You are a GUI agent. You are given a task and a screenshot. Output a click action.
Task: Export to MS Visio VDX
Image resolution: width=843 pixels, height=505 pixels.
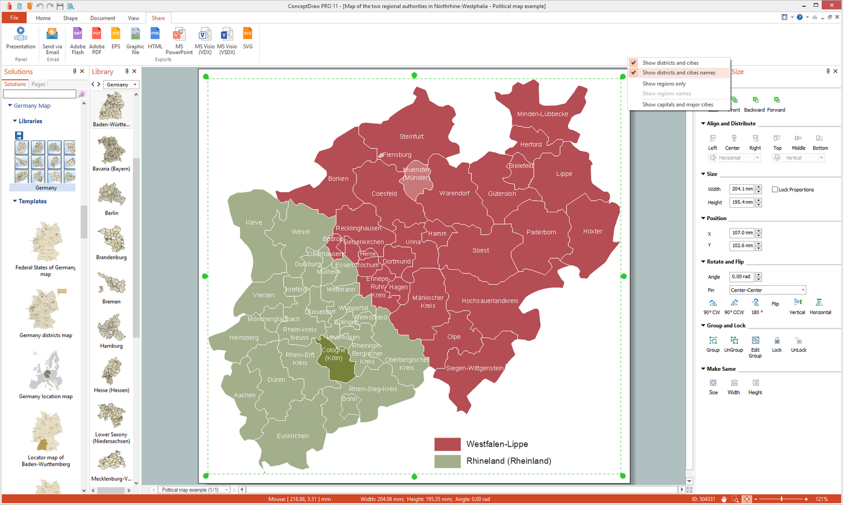point(205,40)
